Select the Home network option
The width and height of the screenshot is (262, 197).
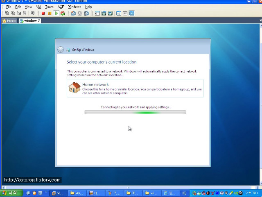(x=135, y=88)
